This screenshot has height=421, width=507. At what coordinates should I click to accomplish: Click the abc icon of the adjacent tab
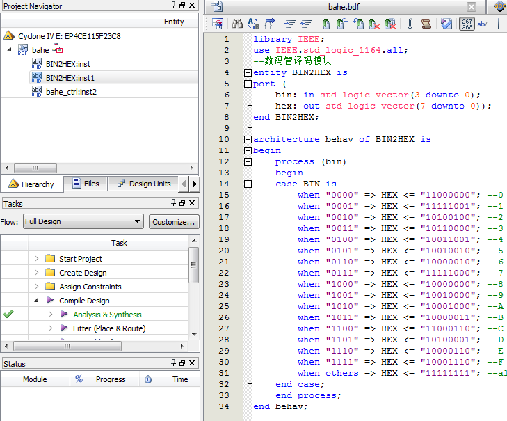(x=500, y=6)
